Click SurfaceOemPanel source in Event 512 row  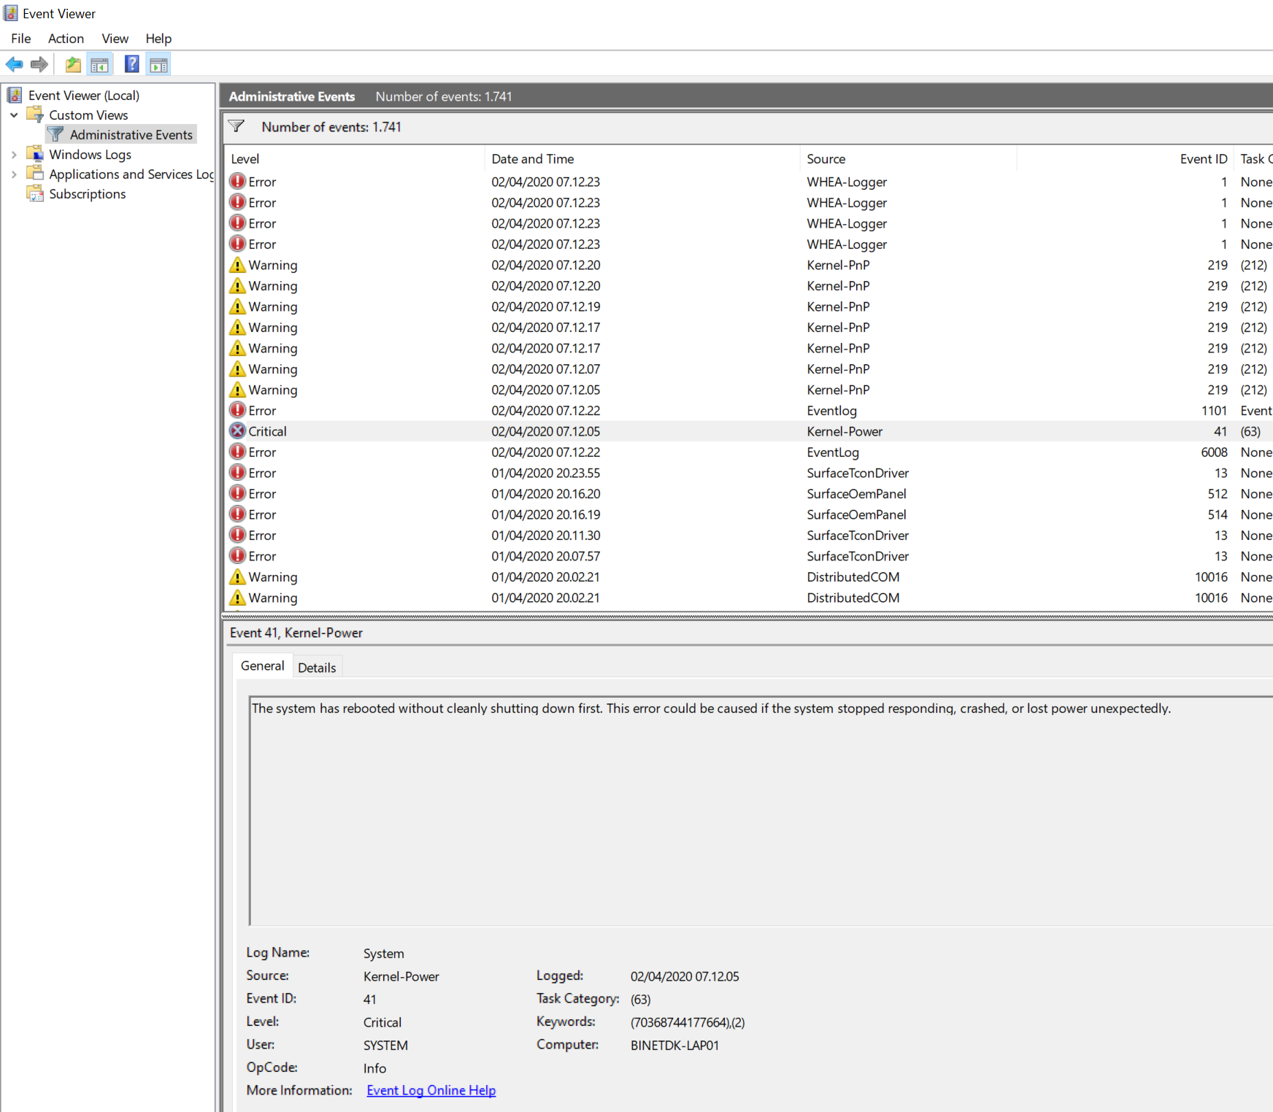[856, 494]
